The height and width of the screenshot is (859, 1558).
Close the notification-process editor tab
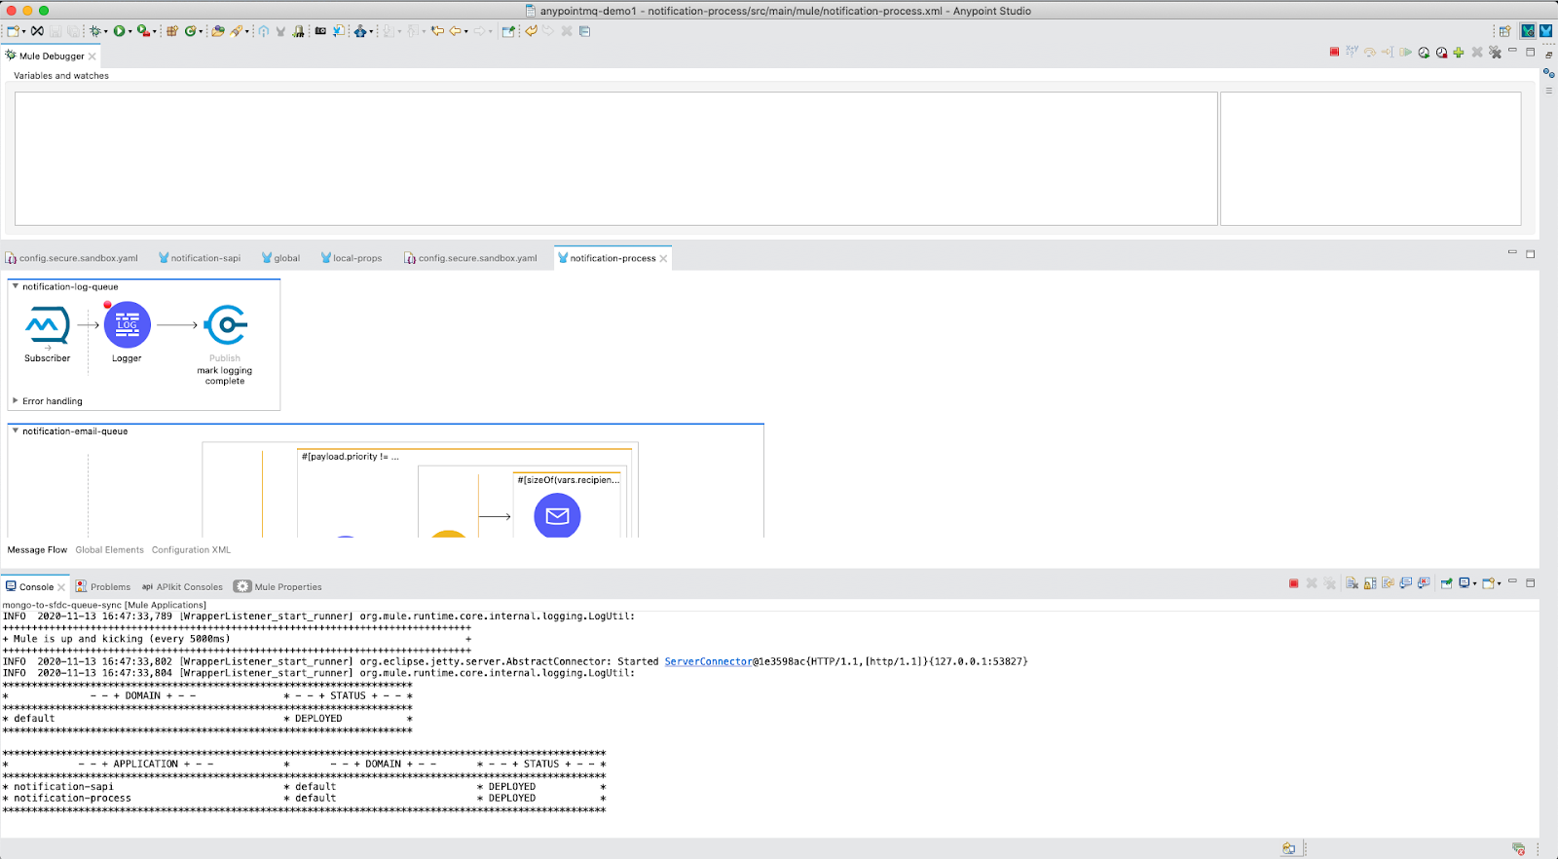(664, 259)
